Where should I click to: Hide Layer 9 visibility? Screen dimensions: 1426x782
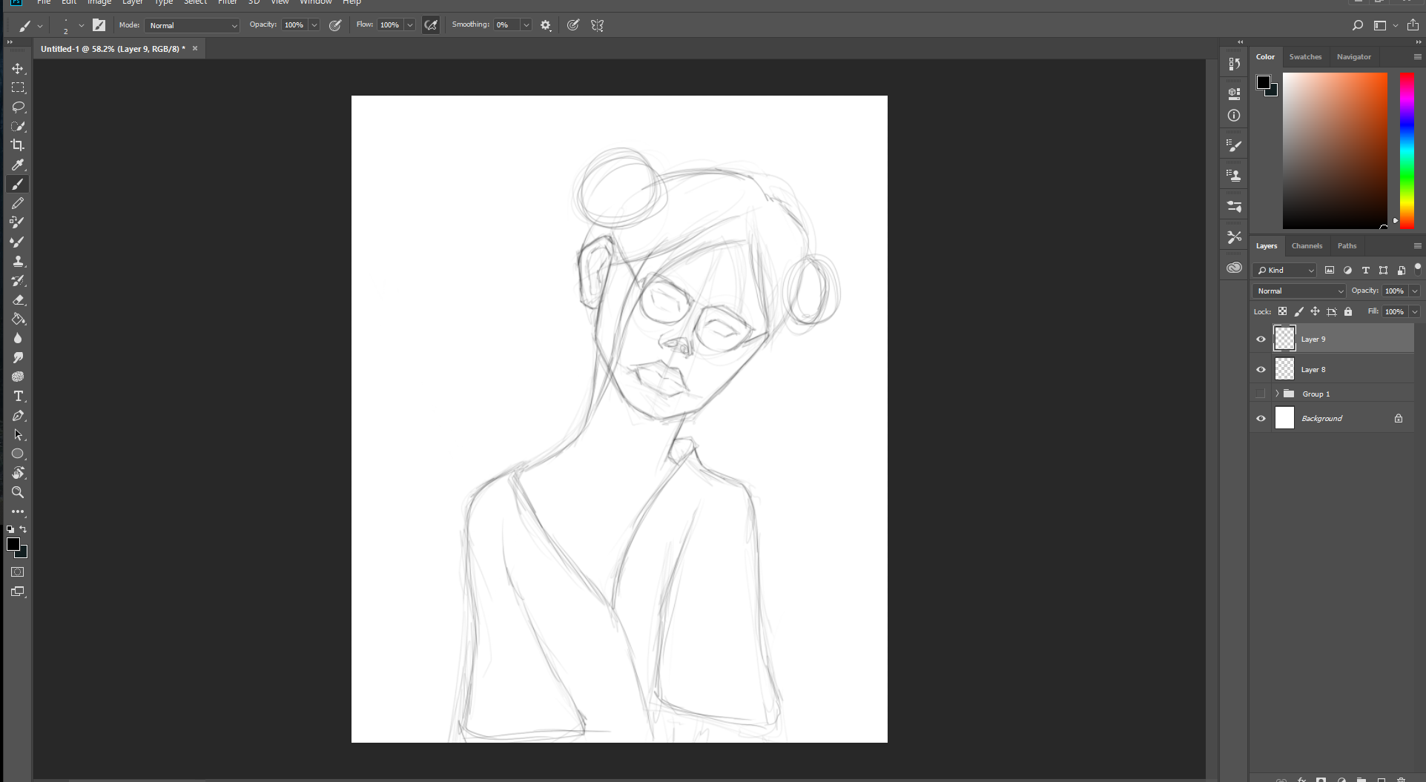point(1261,339)
